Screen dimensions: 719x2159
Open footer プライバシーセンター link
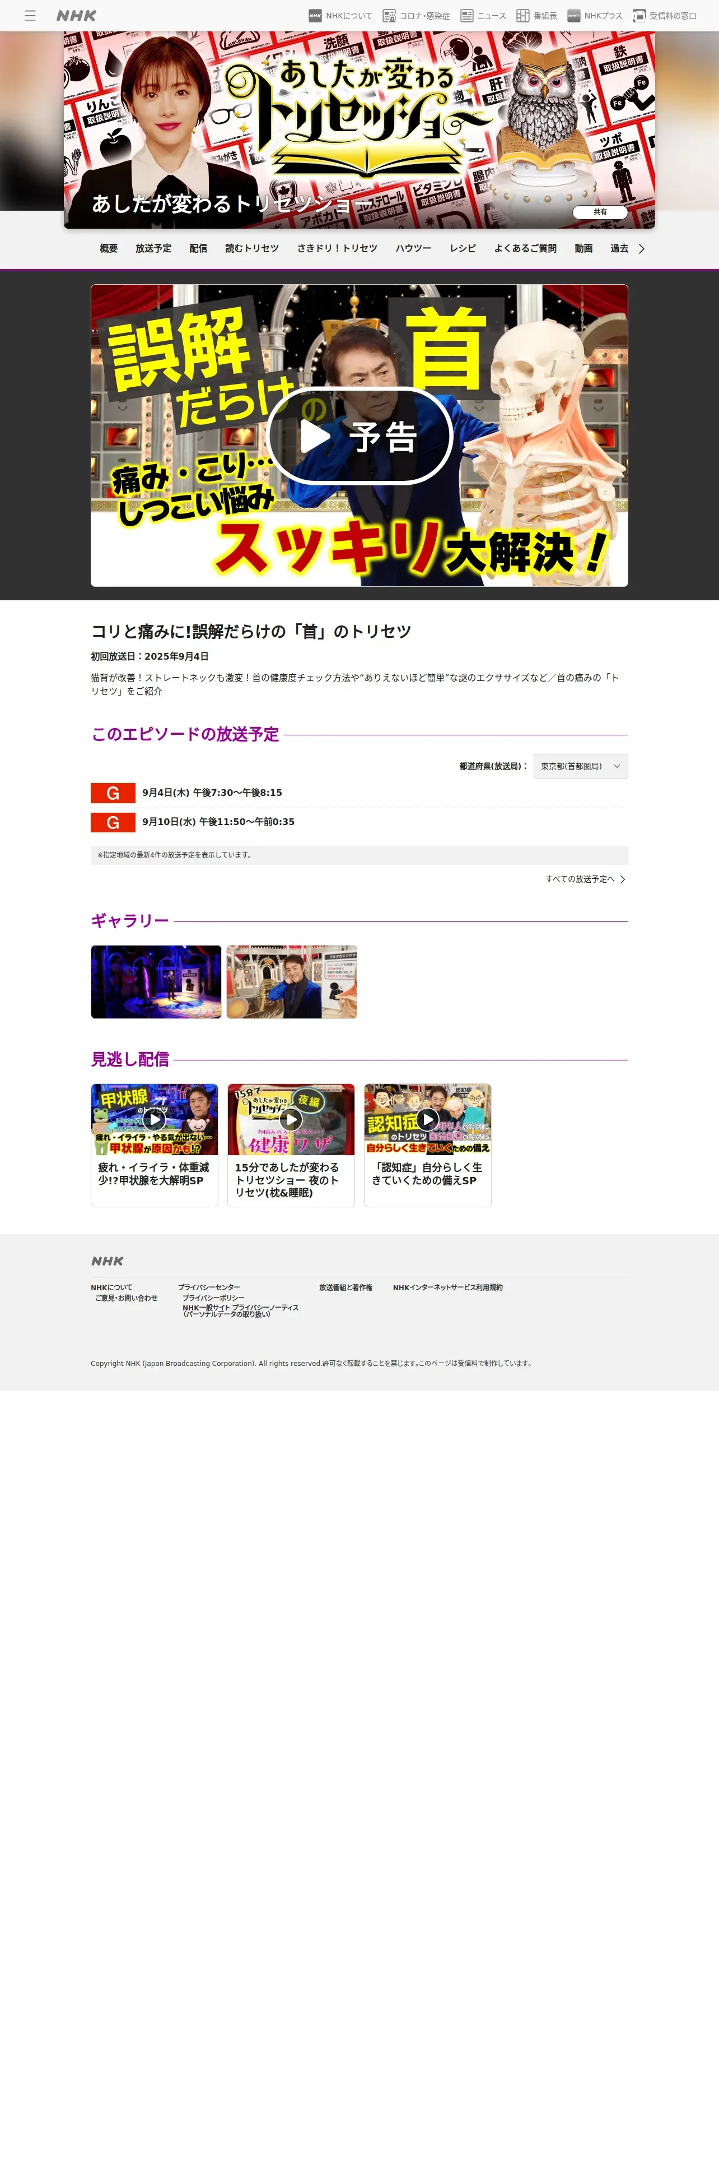tap(208, 1287)
